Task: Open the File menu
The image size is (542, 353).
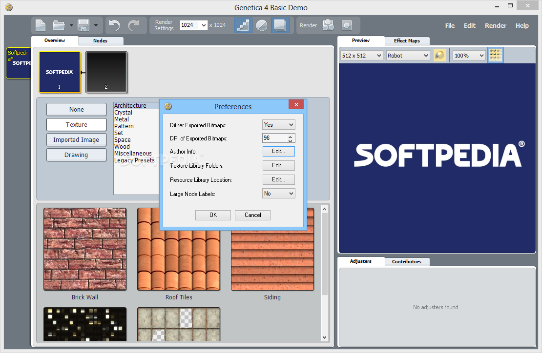Action: pyautogui.click(x=450, y=25)
